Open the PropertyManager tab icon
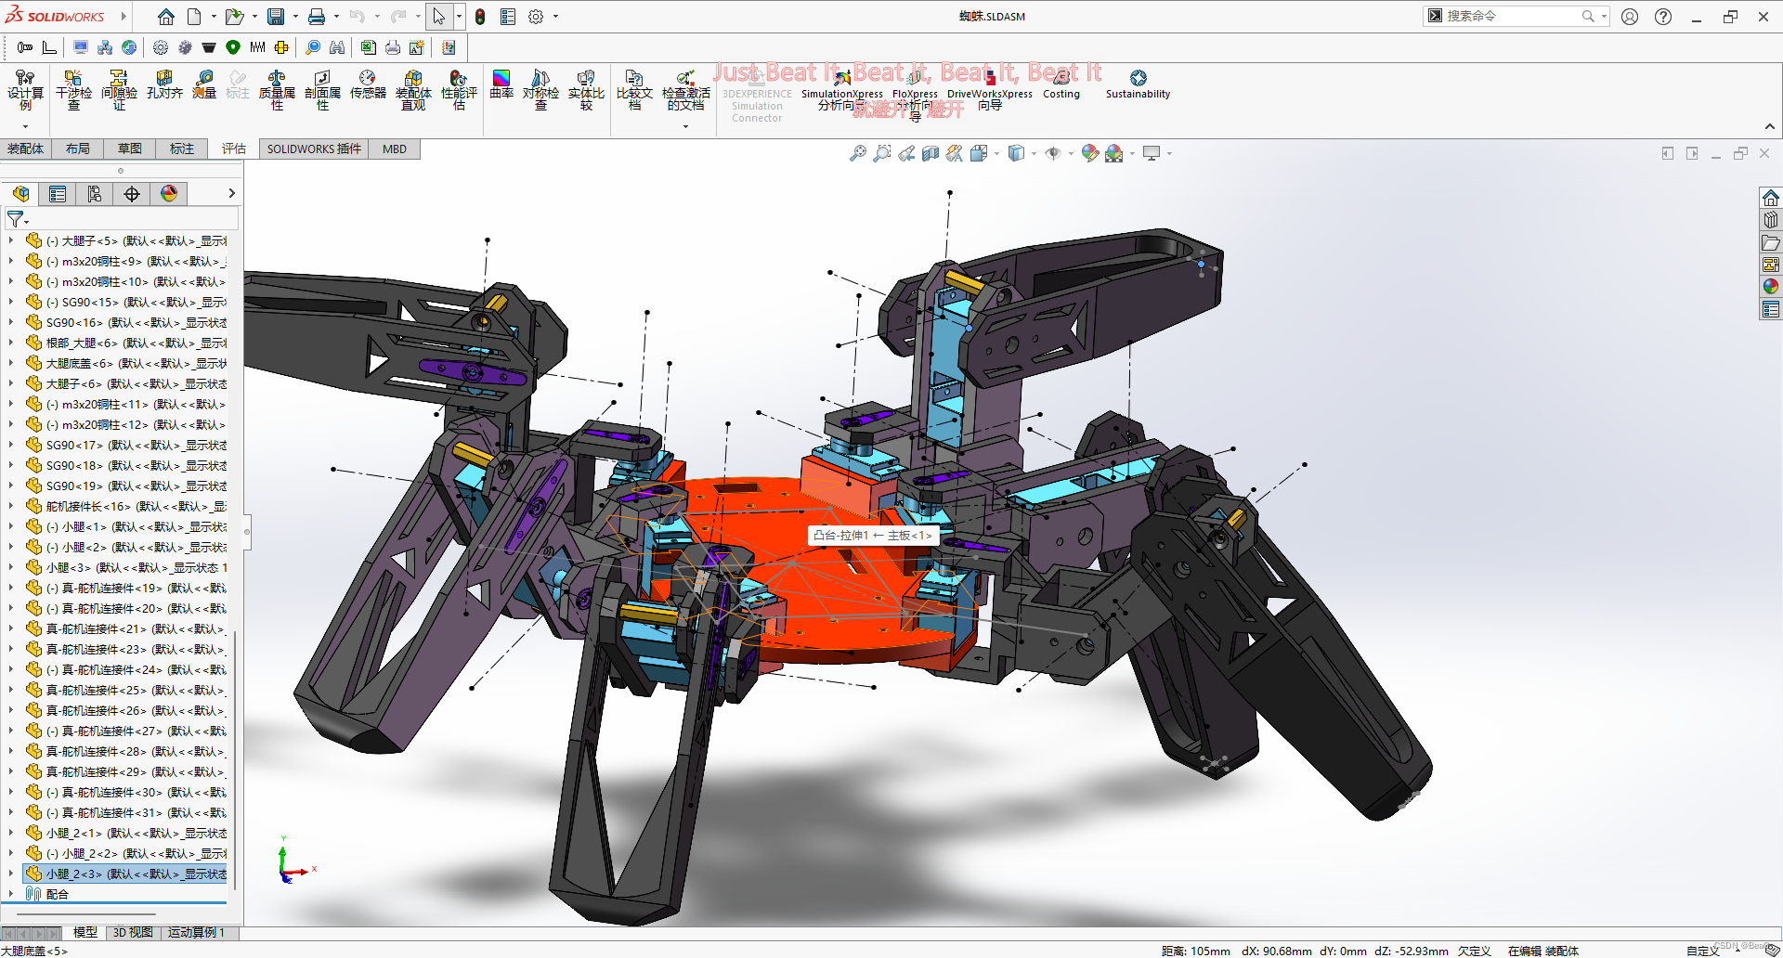Screen dimensions: 1783x958 [58, 193]
